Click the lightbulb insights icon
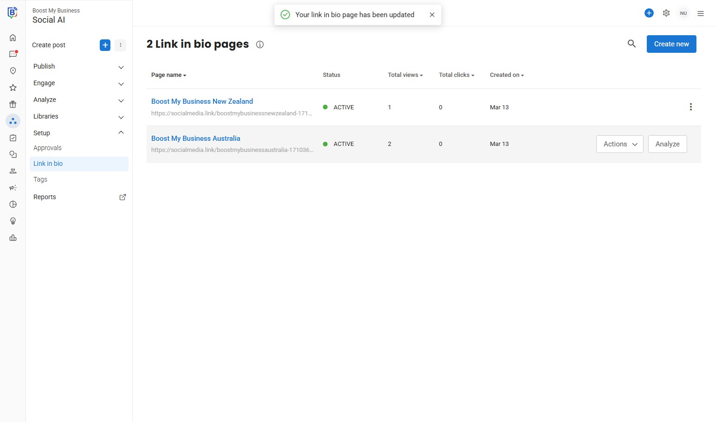The width and height of the screenshot is (715, 422). click(x=13, y=221)
